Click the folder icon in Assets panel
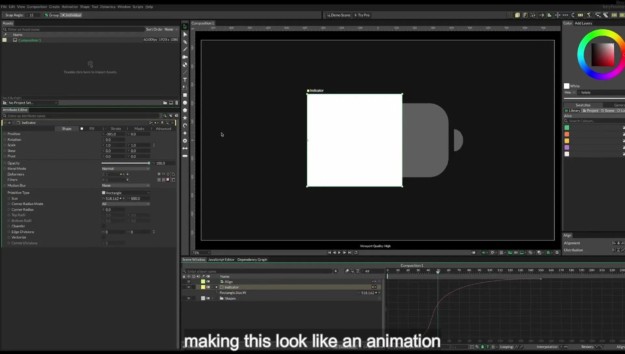This screenshot has width=625, height=354. [165, 103]
